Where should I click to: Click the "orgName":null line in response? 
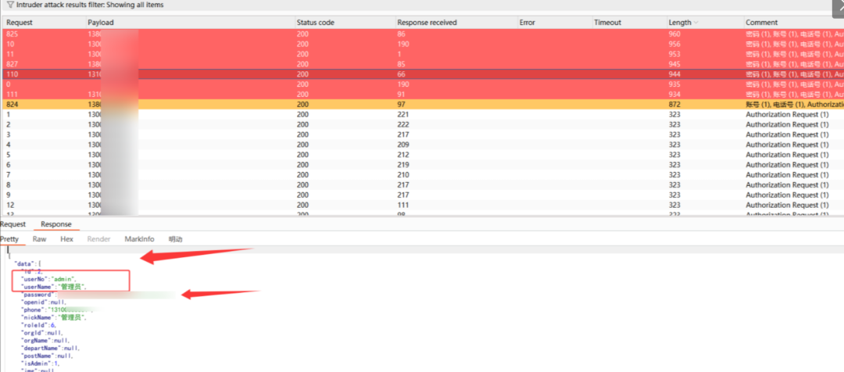pyautogui.click(x=45, y=341)
